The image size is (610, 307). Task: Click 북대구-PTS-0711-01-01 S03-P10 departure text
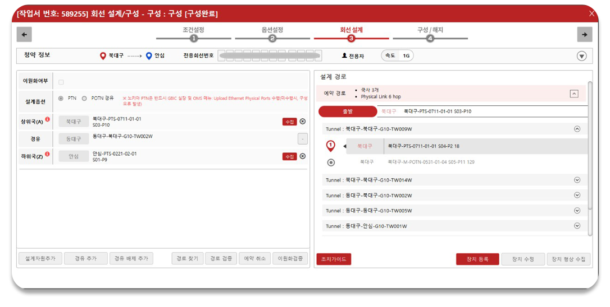(437, 111)
